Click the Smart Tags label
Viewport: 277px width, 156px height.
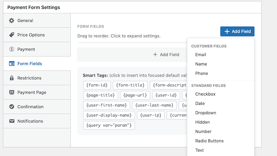pyautogui.click(x=95, y=76)
